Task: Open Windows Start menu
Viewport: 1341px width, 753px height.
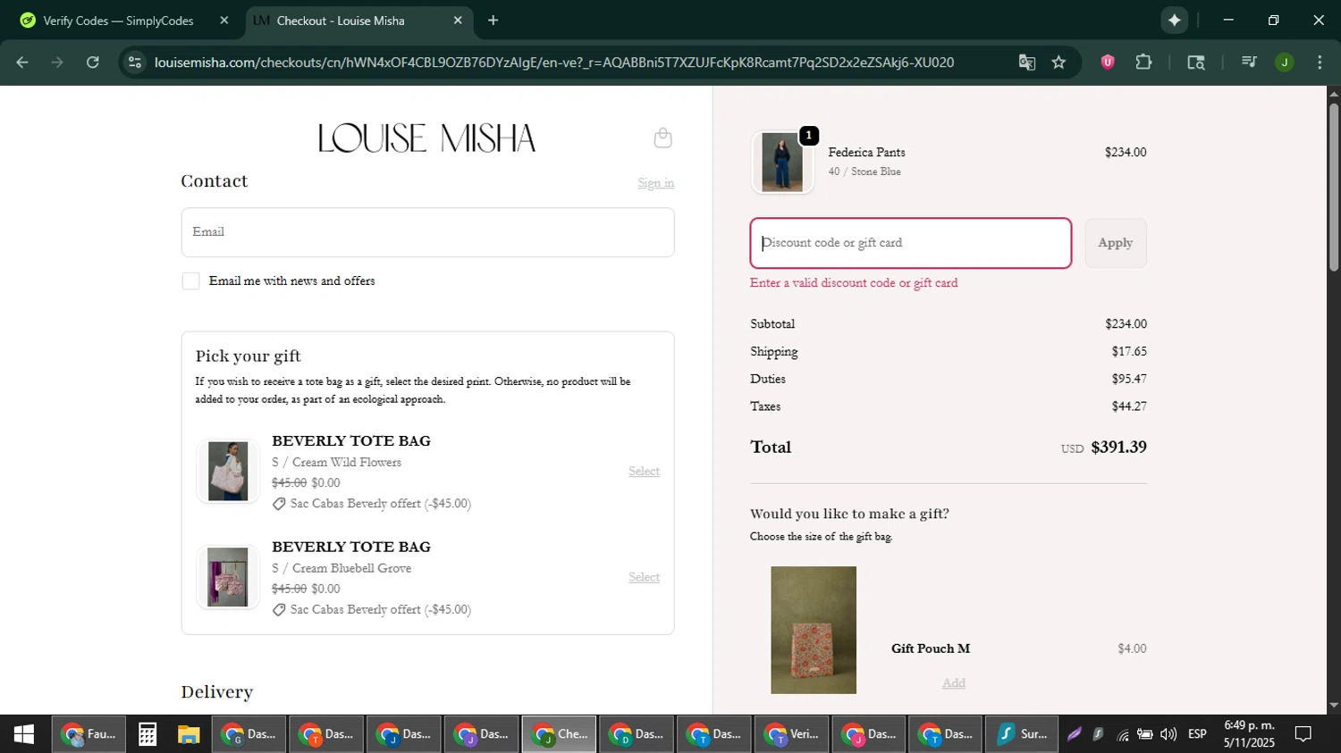Action: coord(24,734)
